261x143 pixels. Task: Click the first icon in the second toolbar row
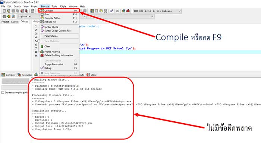click(4, 16)
